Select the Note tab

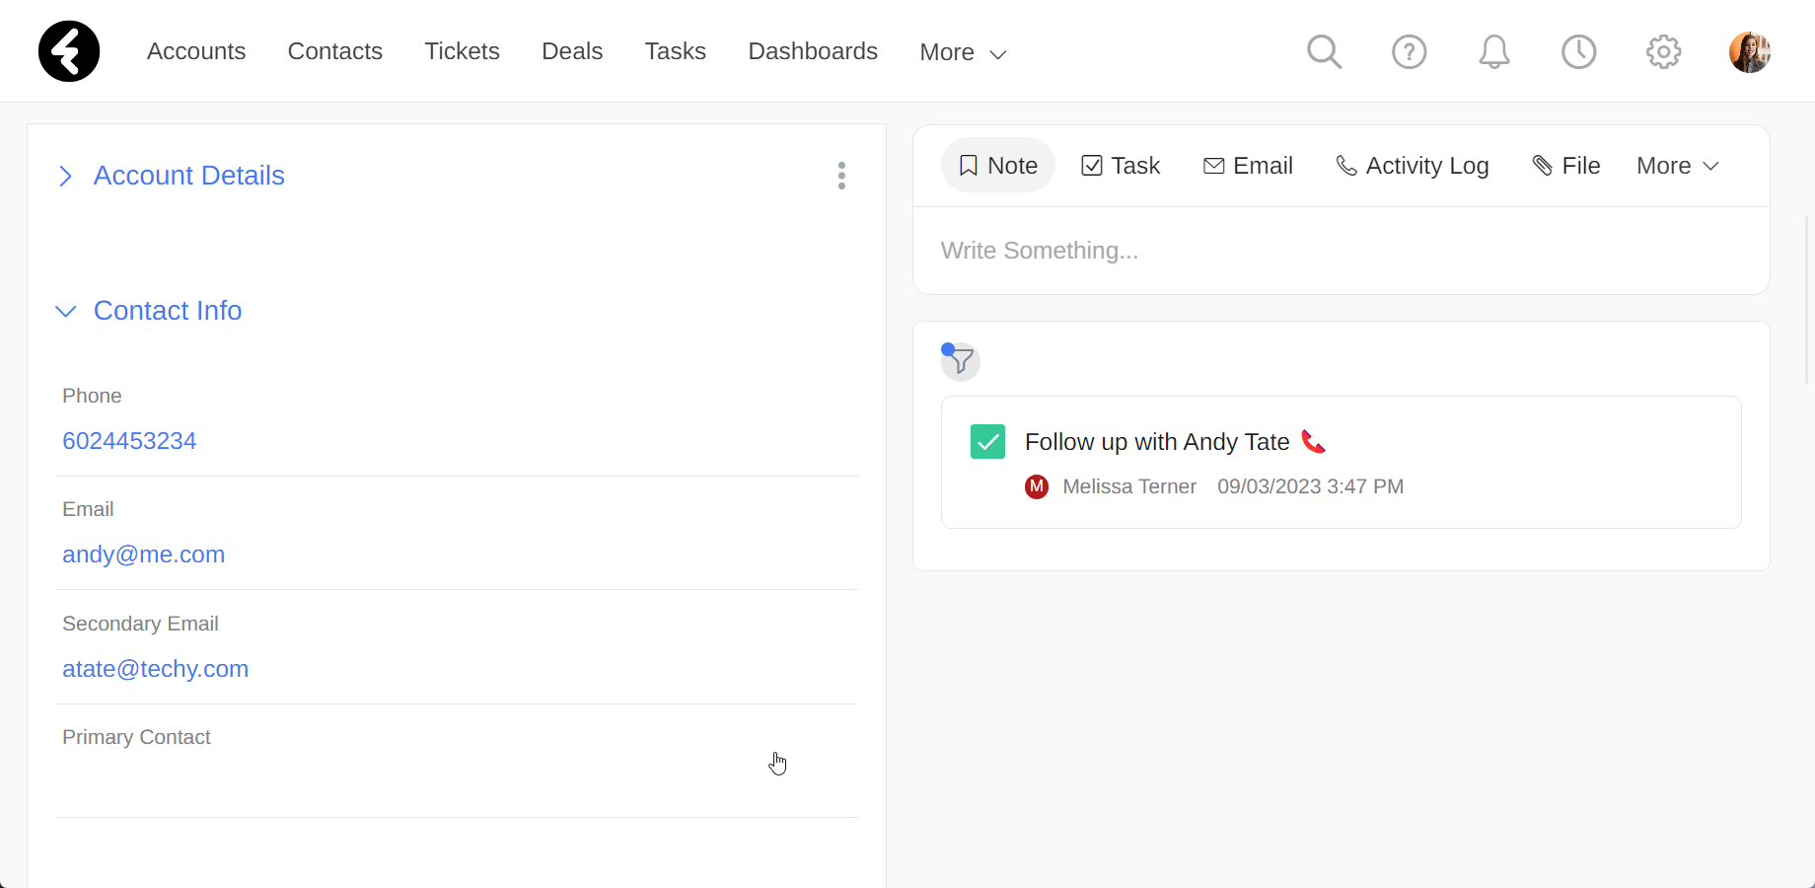point(998,166)
